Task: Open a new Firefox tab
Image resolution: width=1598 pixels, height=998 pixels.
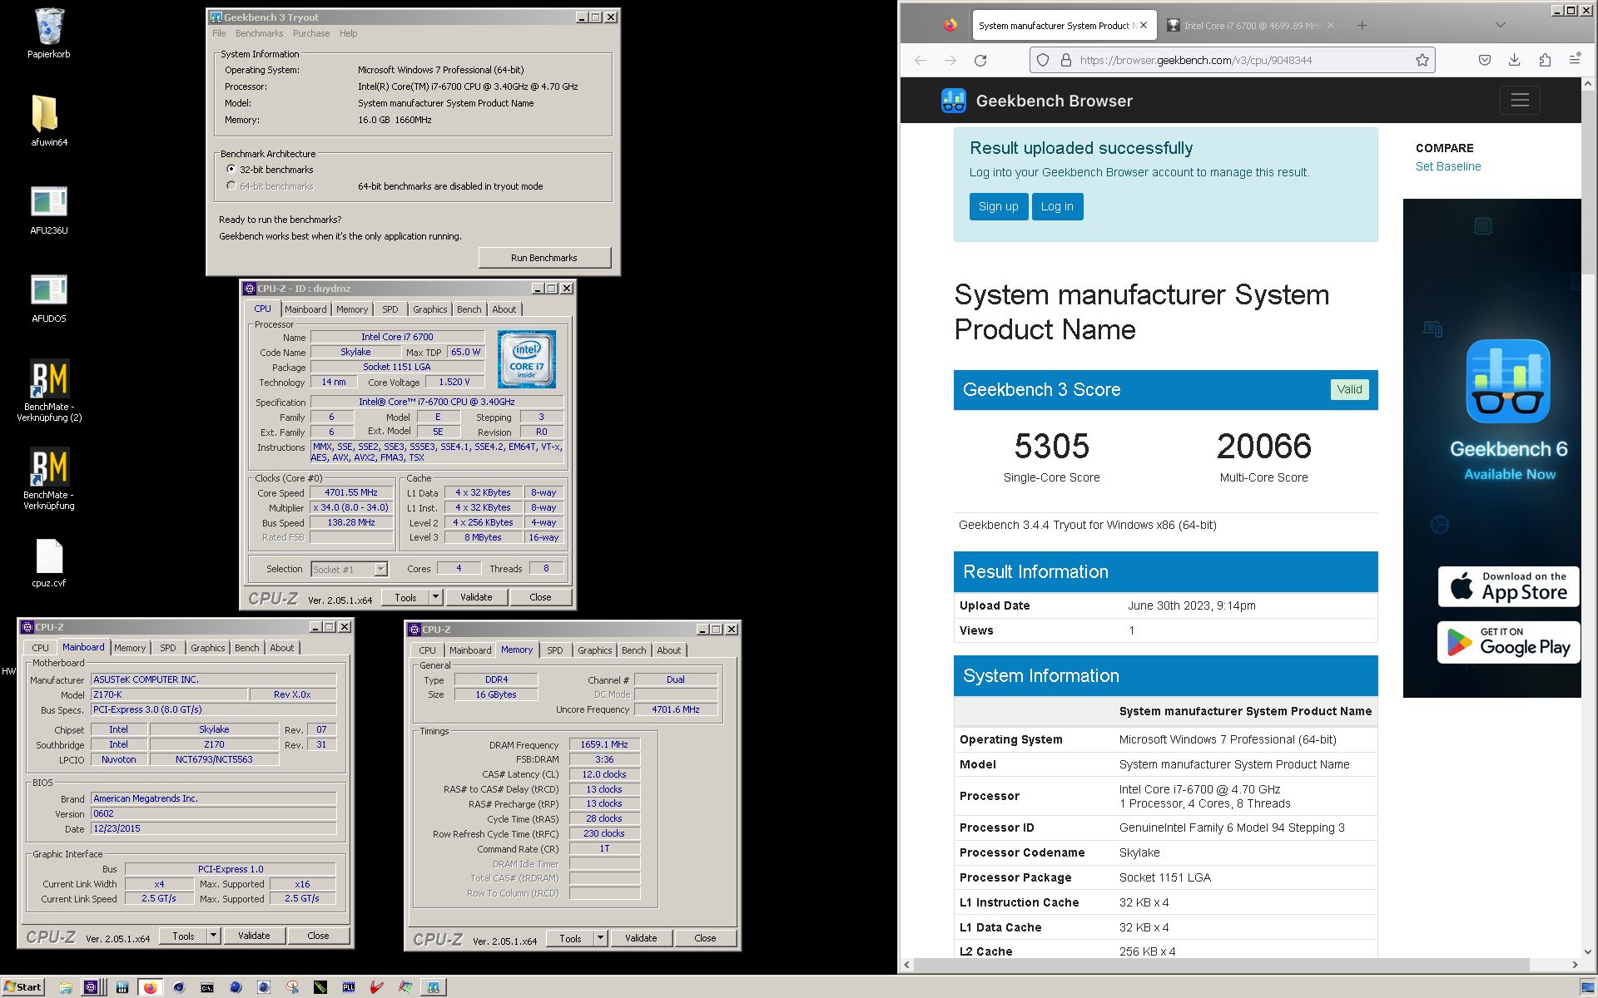Action: point(1362,26)
